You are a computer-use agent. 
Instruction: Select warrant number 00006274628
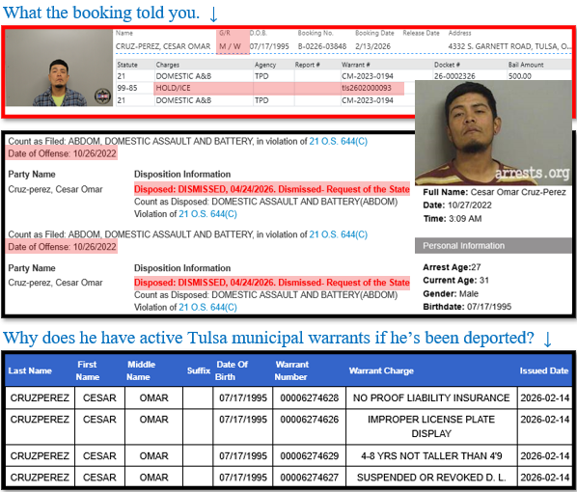tap(310, 397)
